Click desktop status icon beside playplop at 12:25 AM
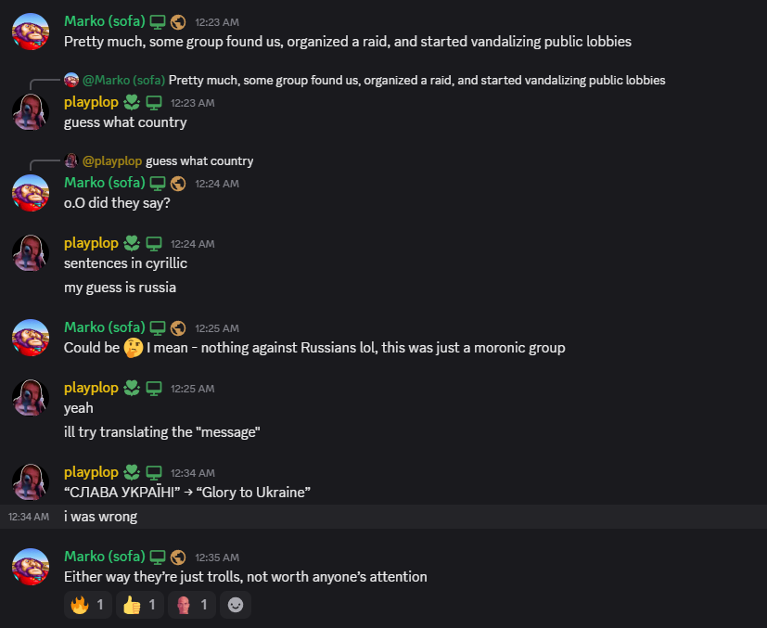 [154, 388]
